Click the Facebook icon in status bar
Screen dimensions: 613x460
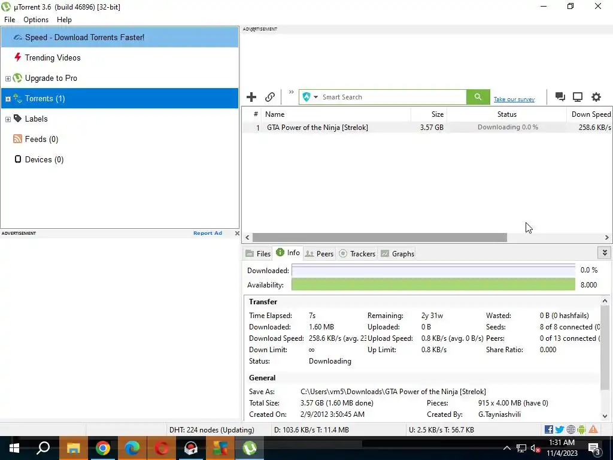(548, 429)
